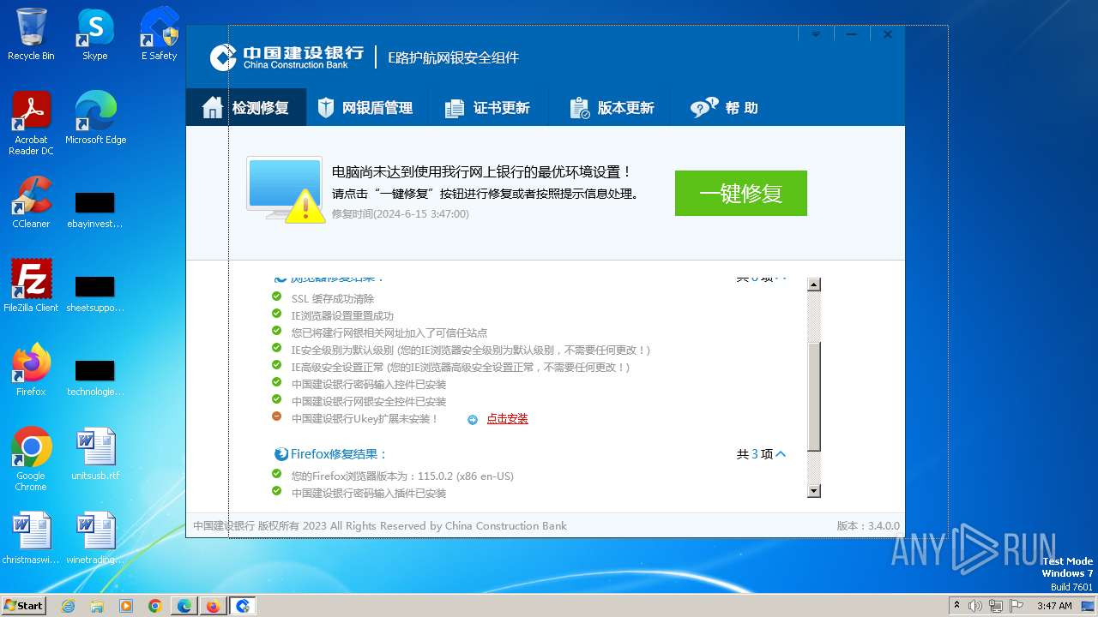This screenshot has height=617, width=1098.
Task: Click the CCB security component taskbar button
Action: point(243,606)
